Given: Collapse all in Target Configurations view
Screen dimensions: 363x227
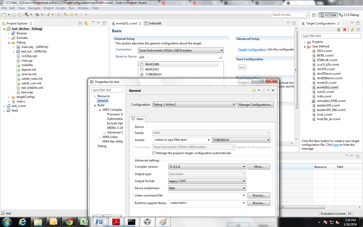Looking at the screenshot, I should [x=358, y=30].
